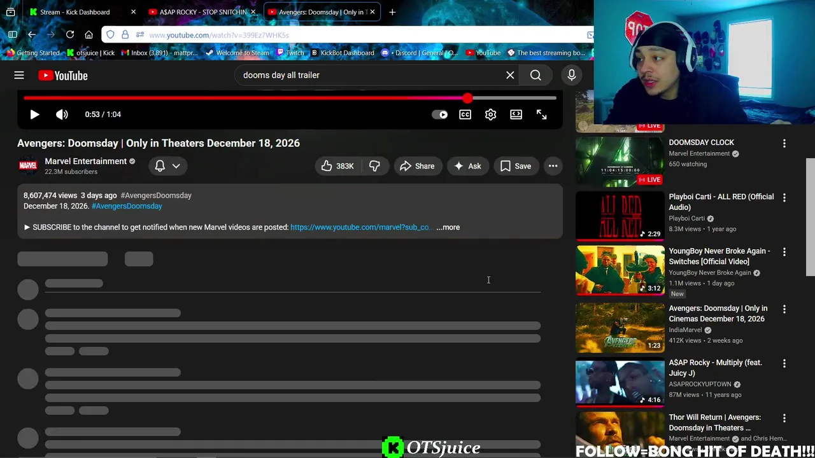
Task: Open options for Thor Will Return video
Action: (784, 419)
